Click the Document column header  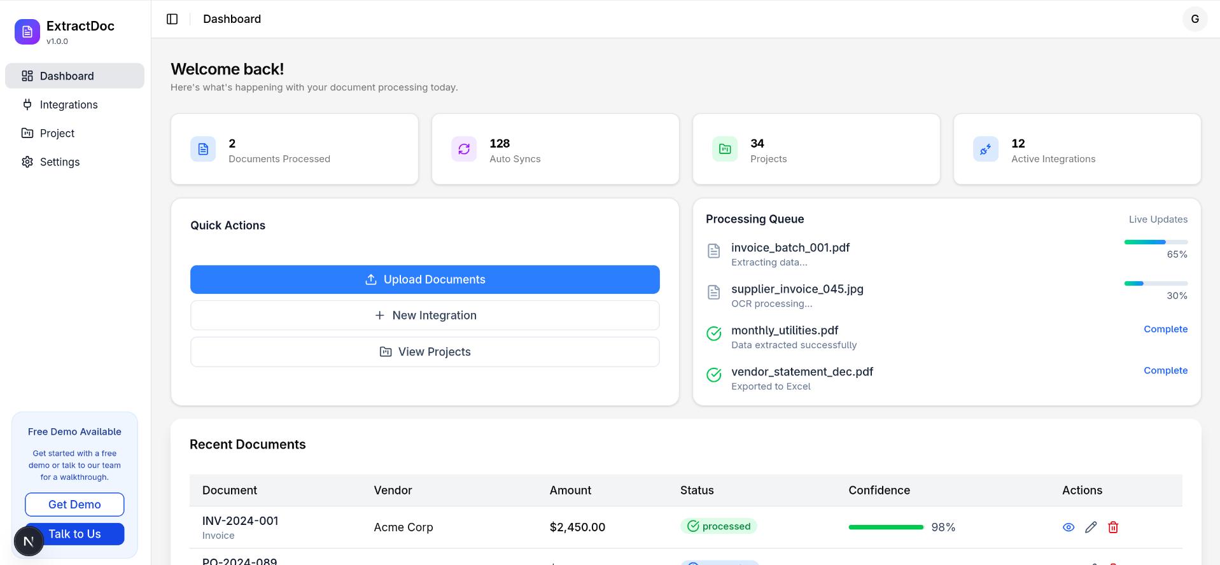pos(230,491)
